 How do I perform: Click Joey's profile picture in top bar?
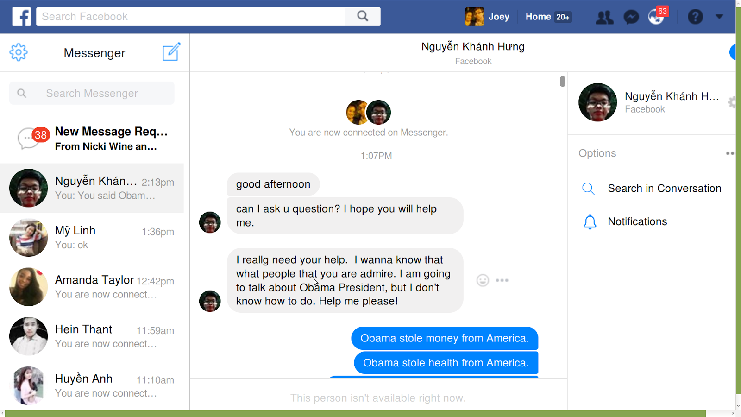pyautogui.click(x=475, y=17)
